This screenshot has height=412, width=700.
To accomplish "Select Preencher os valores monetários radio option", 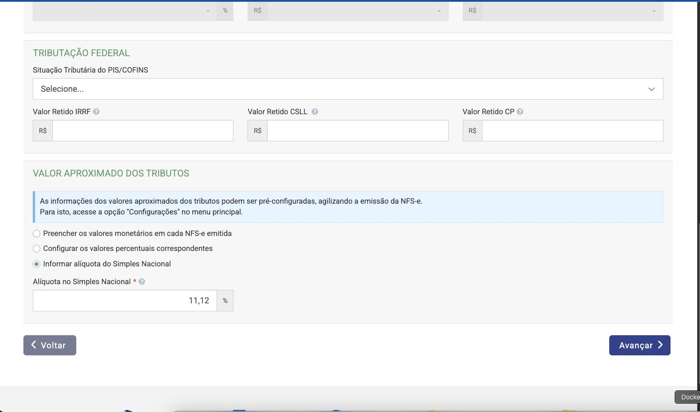I will click(x=36, y=234).
